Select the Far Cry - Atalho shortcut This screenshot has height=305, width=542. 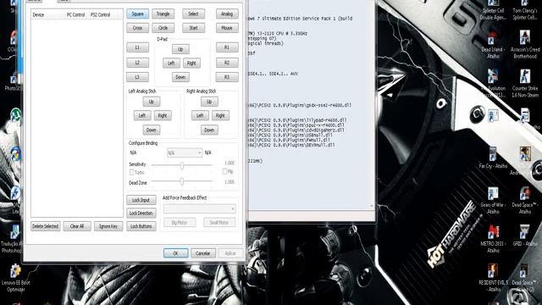click(493, 158)
